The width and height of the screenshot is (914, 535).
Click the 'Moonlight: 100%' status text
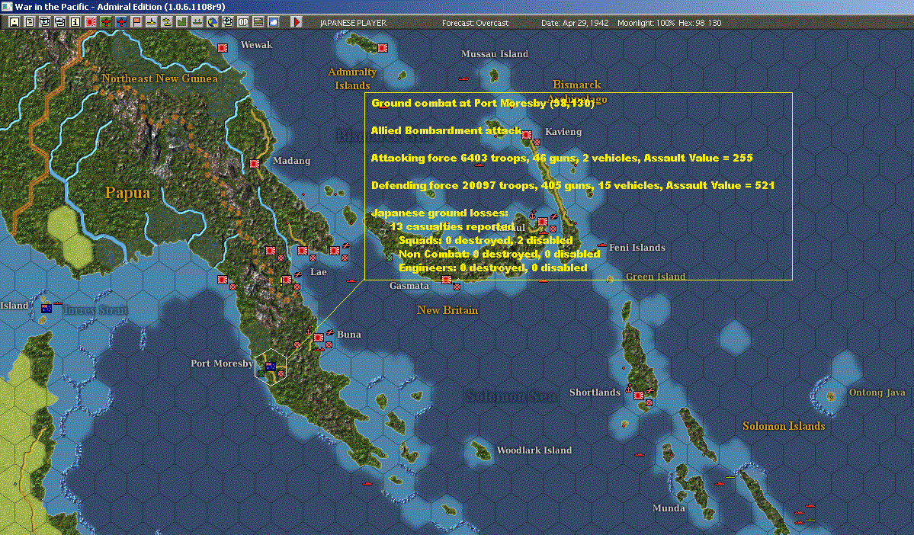tap(646, 23)
